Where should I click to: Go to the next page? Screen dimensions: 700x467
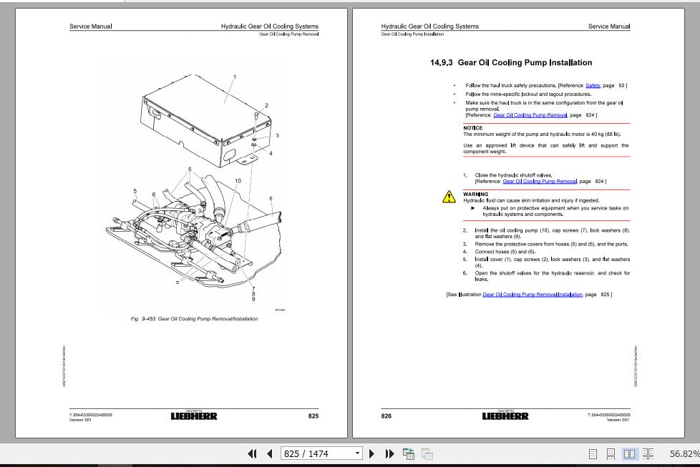pos(371,453)
